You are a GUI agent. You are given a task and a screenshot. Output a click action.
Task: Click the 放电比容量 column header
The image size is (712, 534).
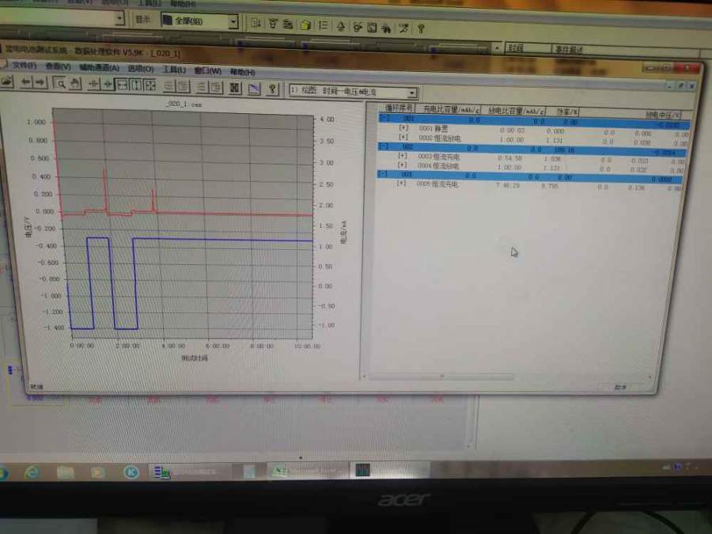click(x=516, y=110)
